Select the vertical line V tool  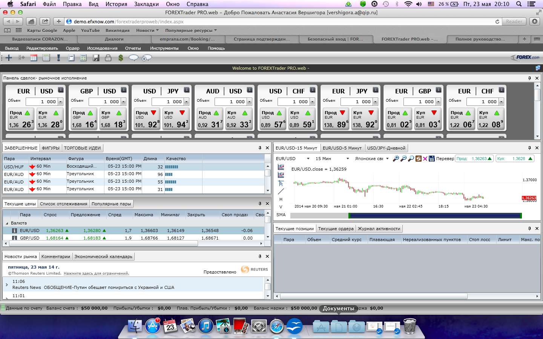(x=281, y=207)
